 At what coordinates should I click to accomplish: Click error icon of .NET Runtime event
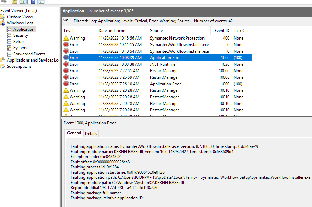pos(66,64)
